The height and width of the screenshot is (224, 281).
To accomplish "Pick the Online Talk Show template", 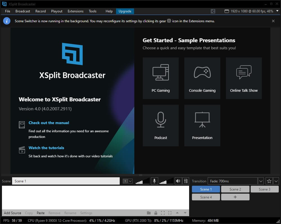I will pyautogui.click(x=244, y=78).
